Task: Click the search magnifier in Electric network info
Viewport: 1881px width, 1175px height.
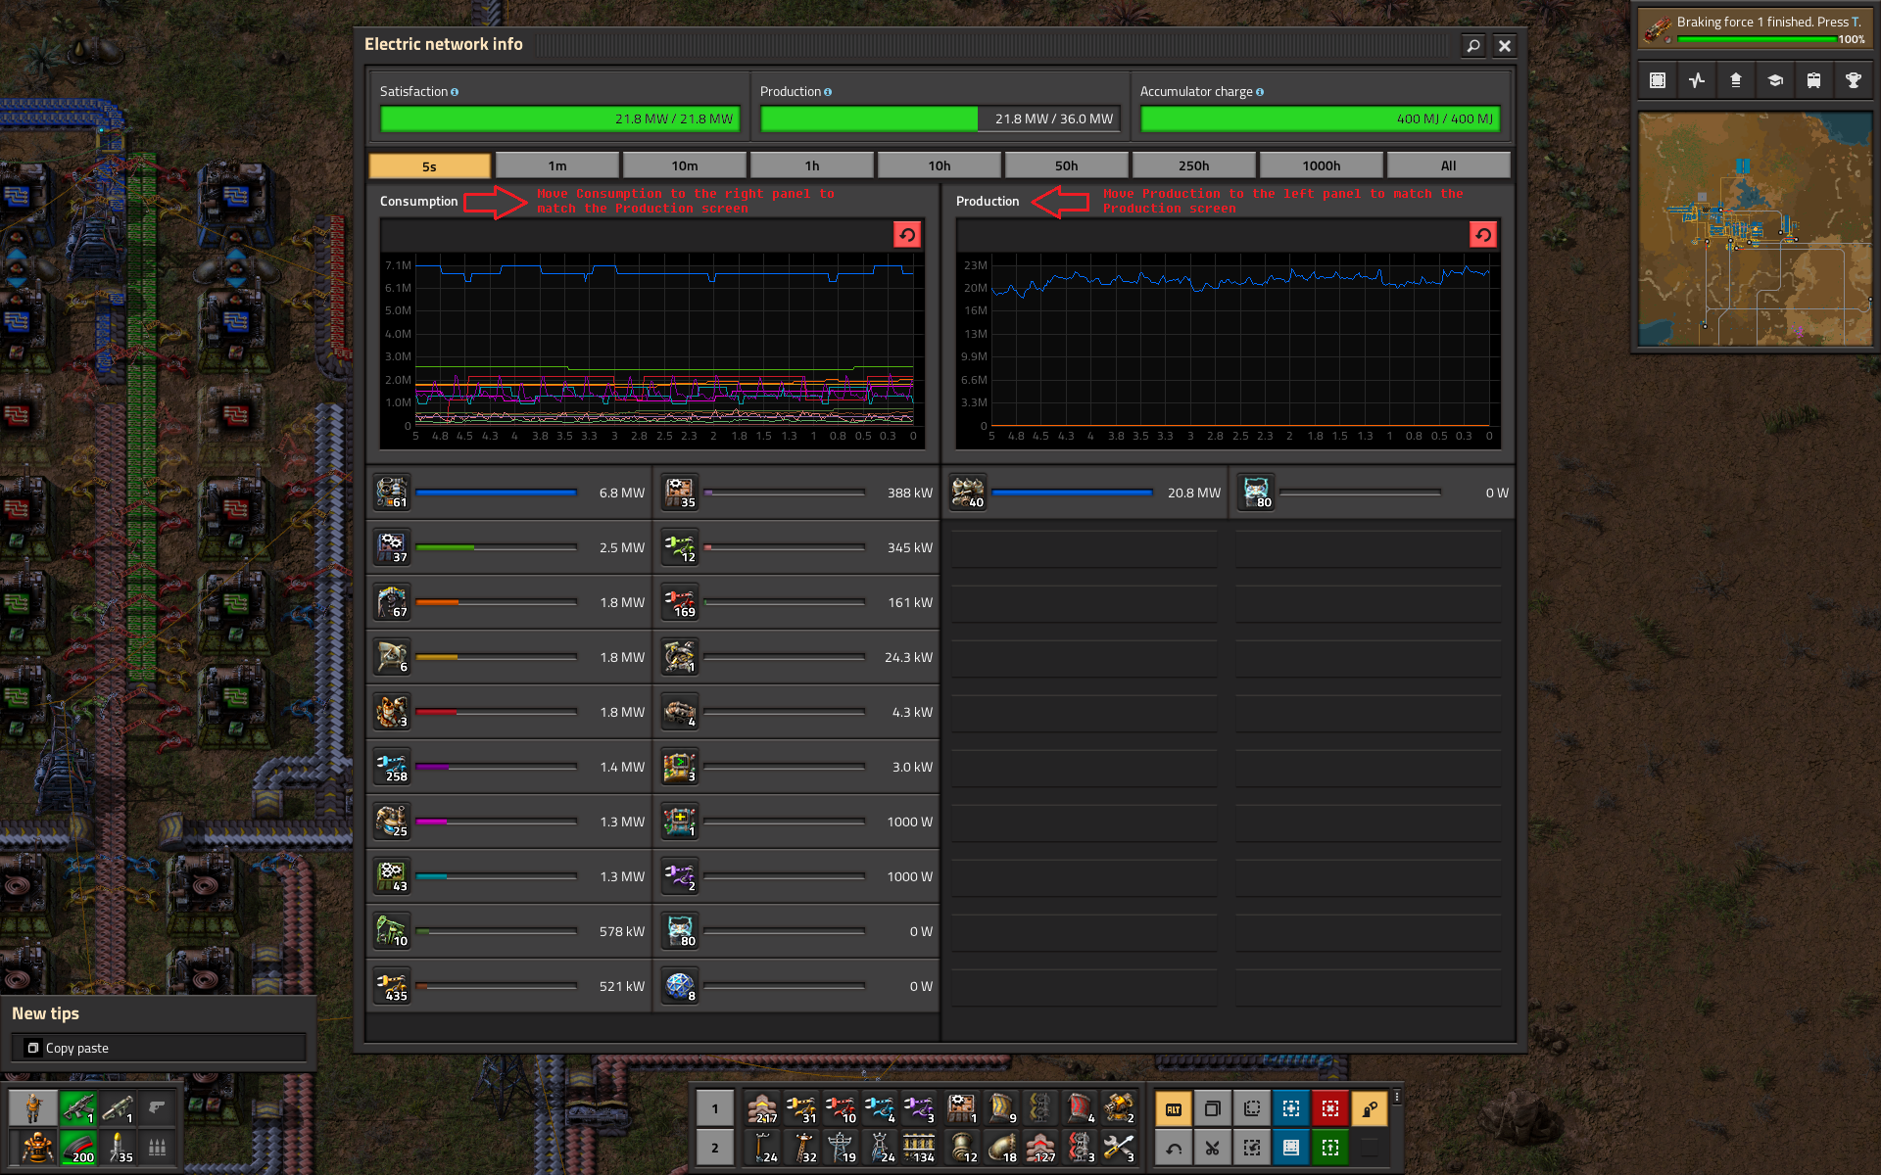Action: (1472, 45)
